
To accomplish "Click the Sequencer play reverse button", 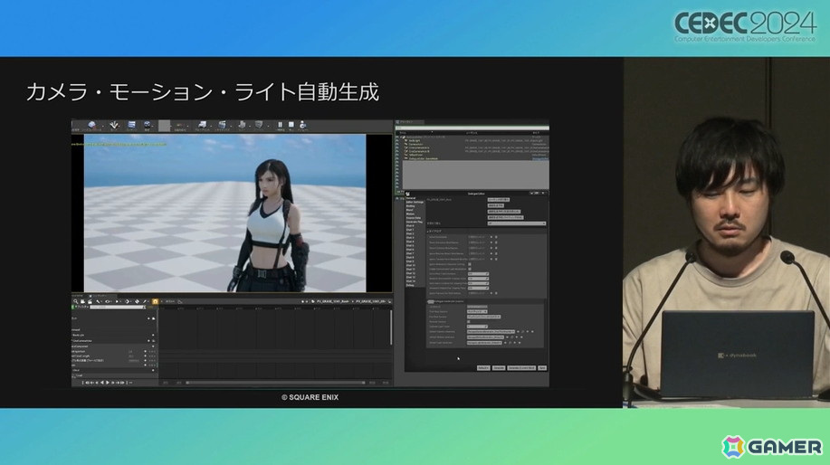I will [102, 383].
